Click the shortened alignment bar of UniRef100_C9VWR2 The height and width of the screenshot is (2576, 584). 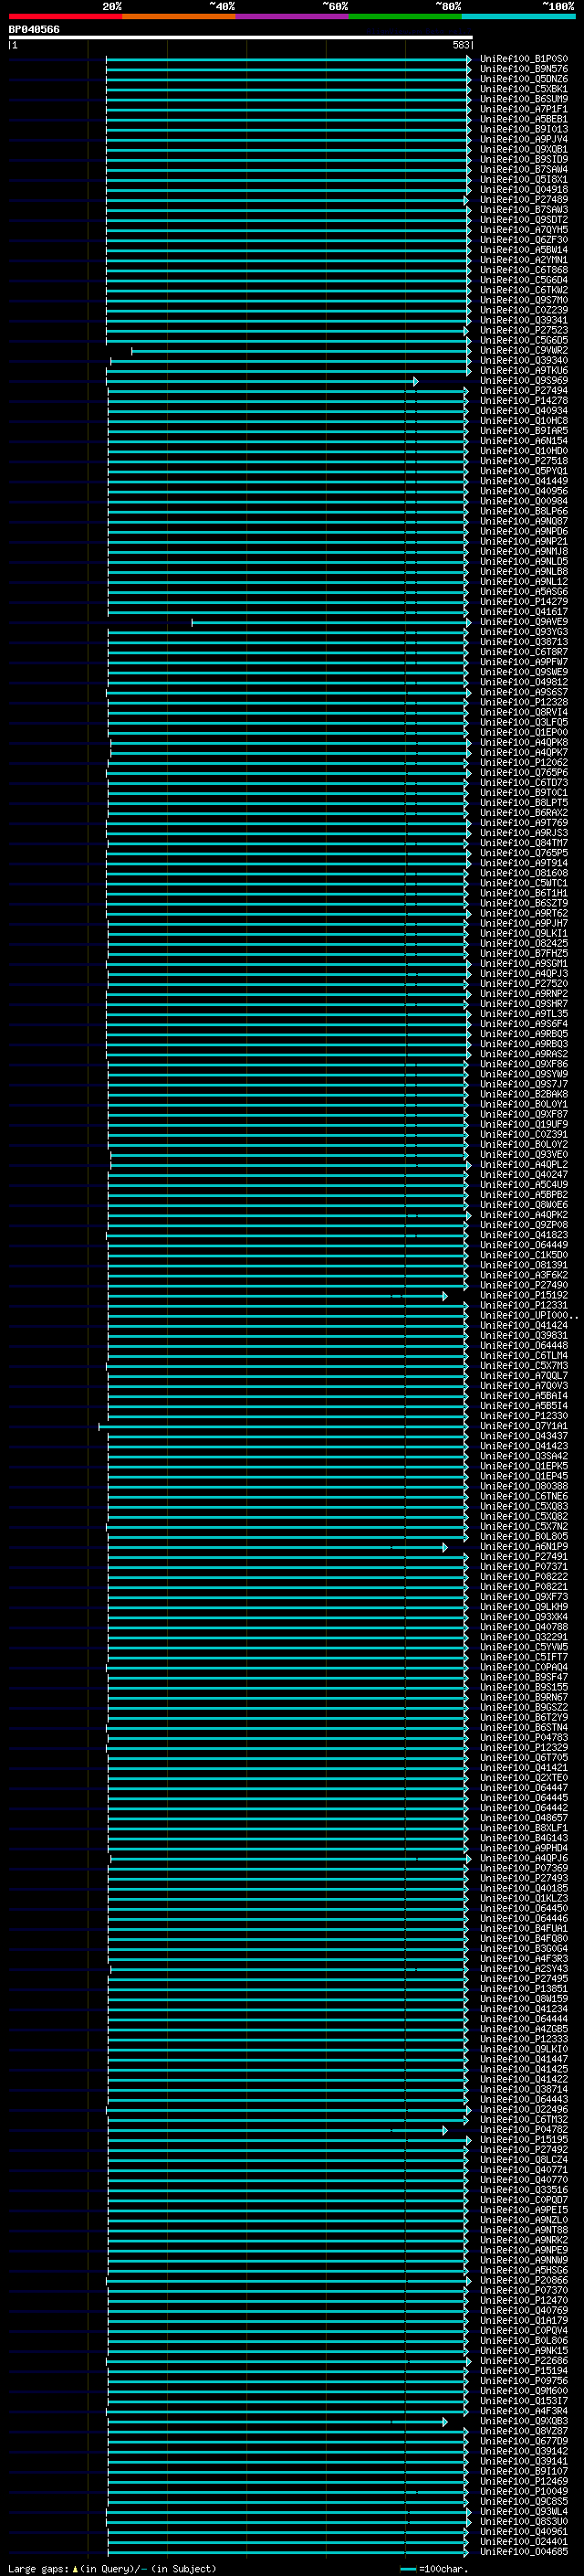point(300,351)
